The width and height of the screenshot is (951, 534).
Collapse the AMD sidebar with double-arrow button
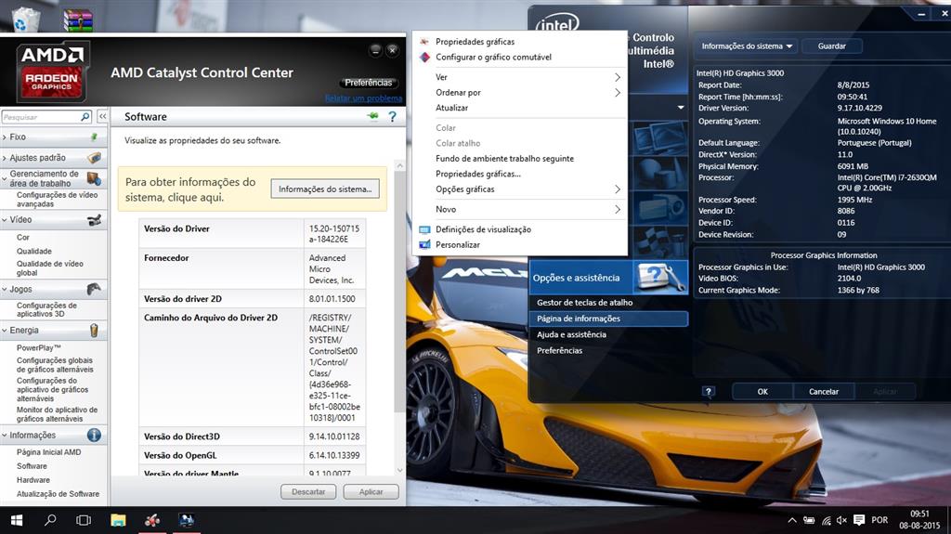pyautogui.click(x=102, y=116)
